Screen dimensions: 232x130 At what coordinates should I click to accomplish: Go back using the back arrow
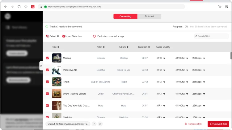click(6, 7)
